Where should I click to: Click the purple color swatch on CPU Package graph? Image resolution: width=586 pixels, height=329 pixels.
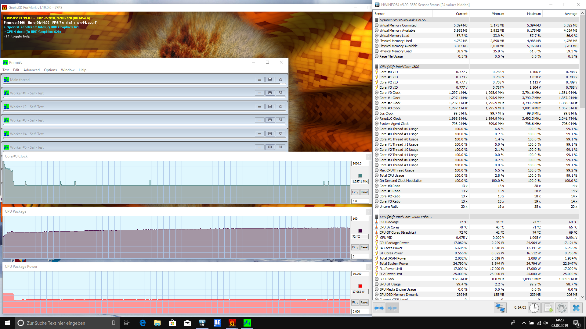click(x=360, y=231)
